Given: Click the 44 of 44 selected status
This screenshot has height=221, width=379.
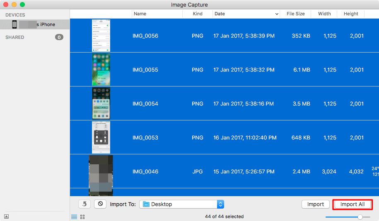Looking at the screenshot, I should [225, 216].
